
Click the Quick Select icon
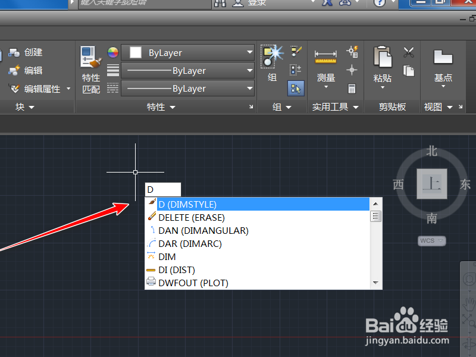(x=352, y=52)
